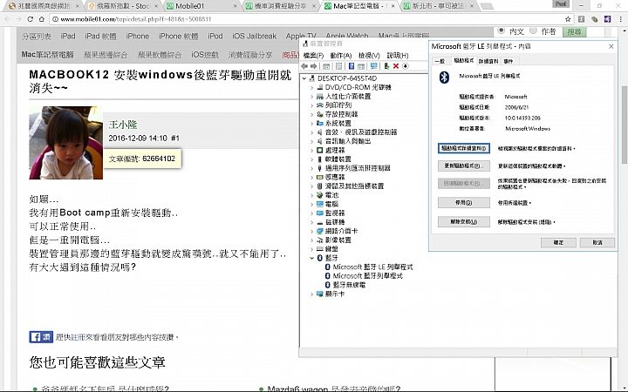This screenshot has width=628, height=392.
Task: Select the DVD/CD-ROM 光碟機 device icon
Action: (x=320, y=87)
